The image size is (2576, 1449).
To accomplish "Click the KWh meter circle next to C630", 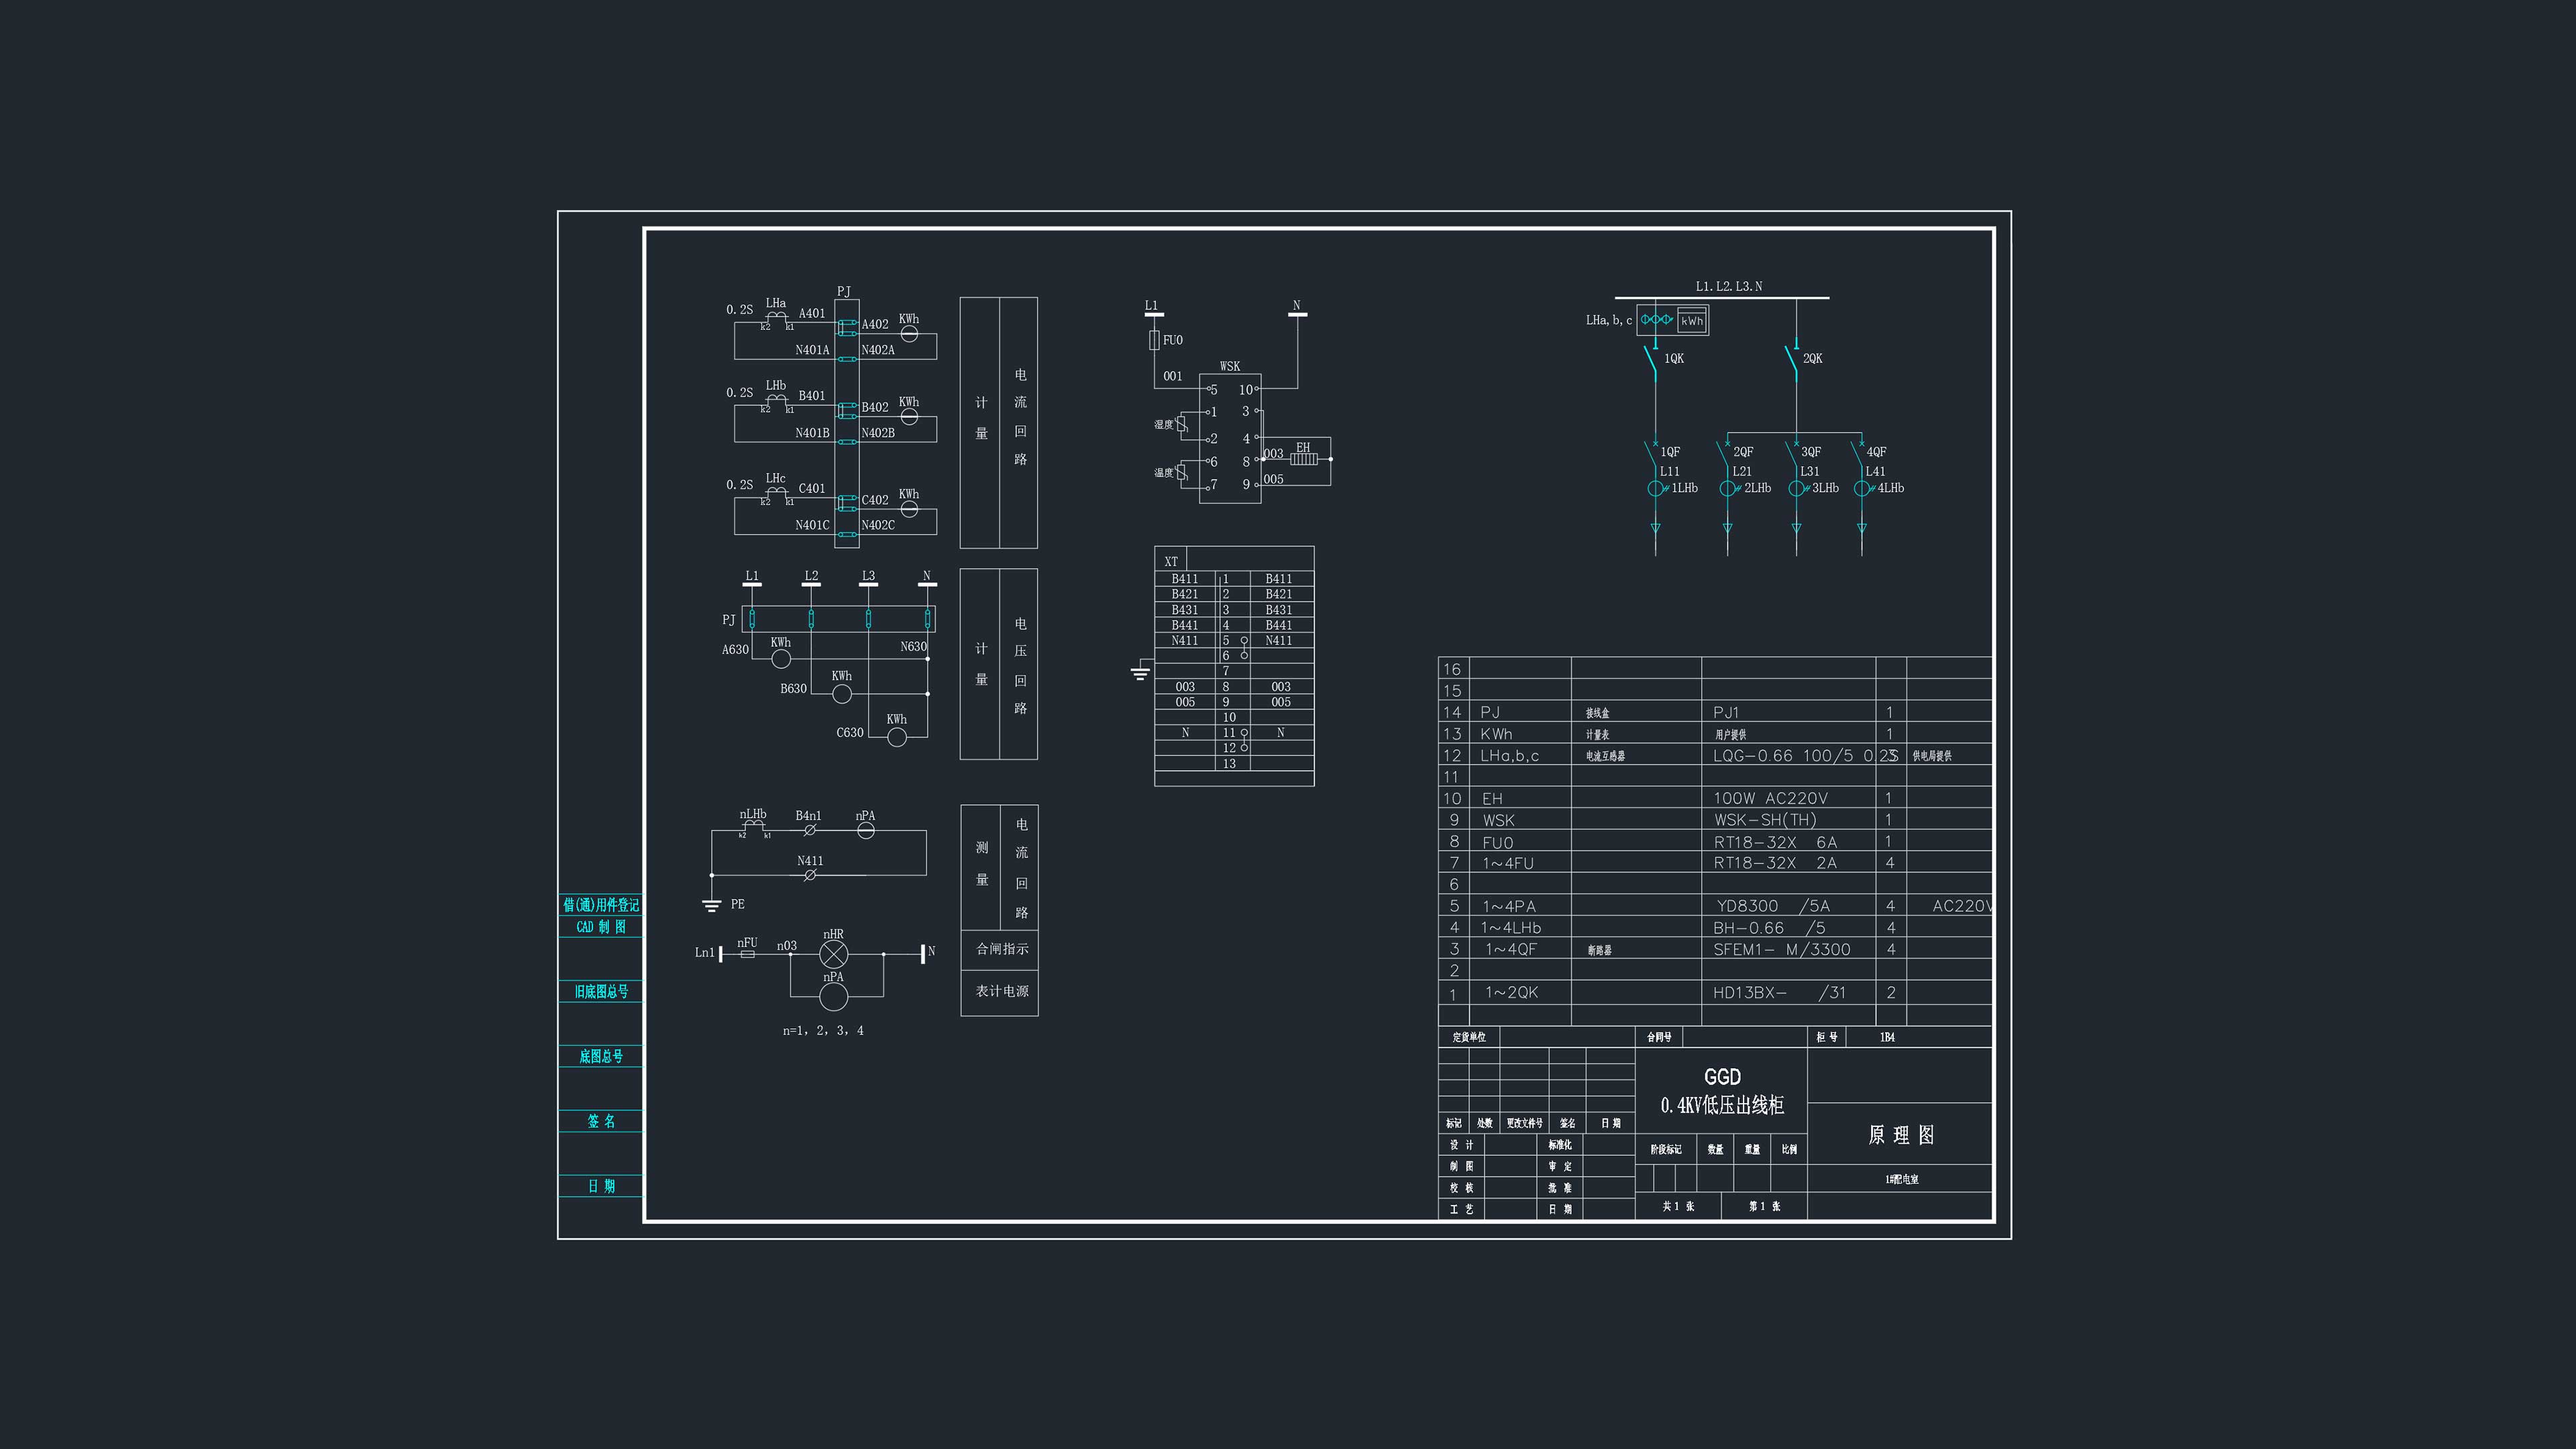I will pos(897,737).
